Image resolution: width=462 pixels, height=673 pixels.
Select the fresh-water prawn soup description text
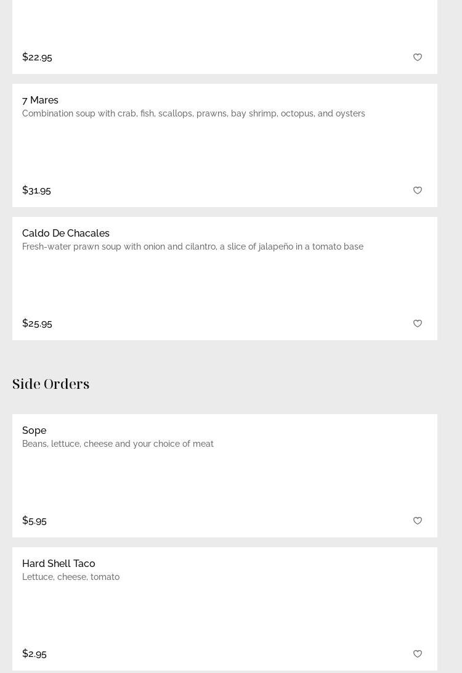tap(193, 247)
